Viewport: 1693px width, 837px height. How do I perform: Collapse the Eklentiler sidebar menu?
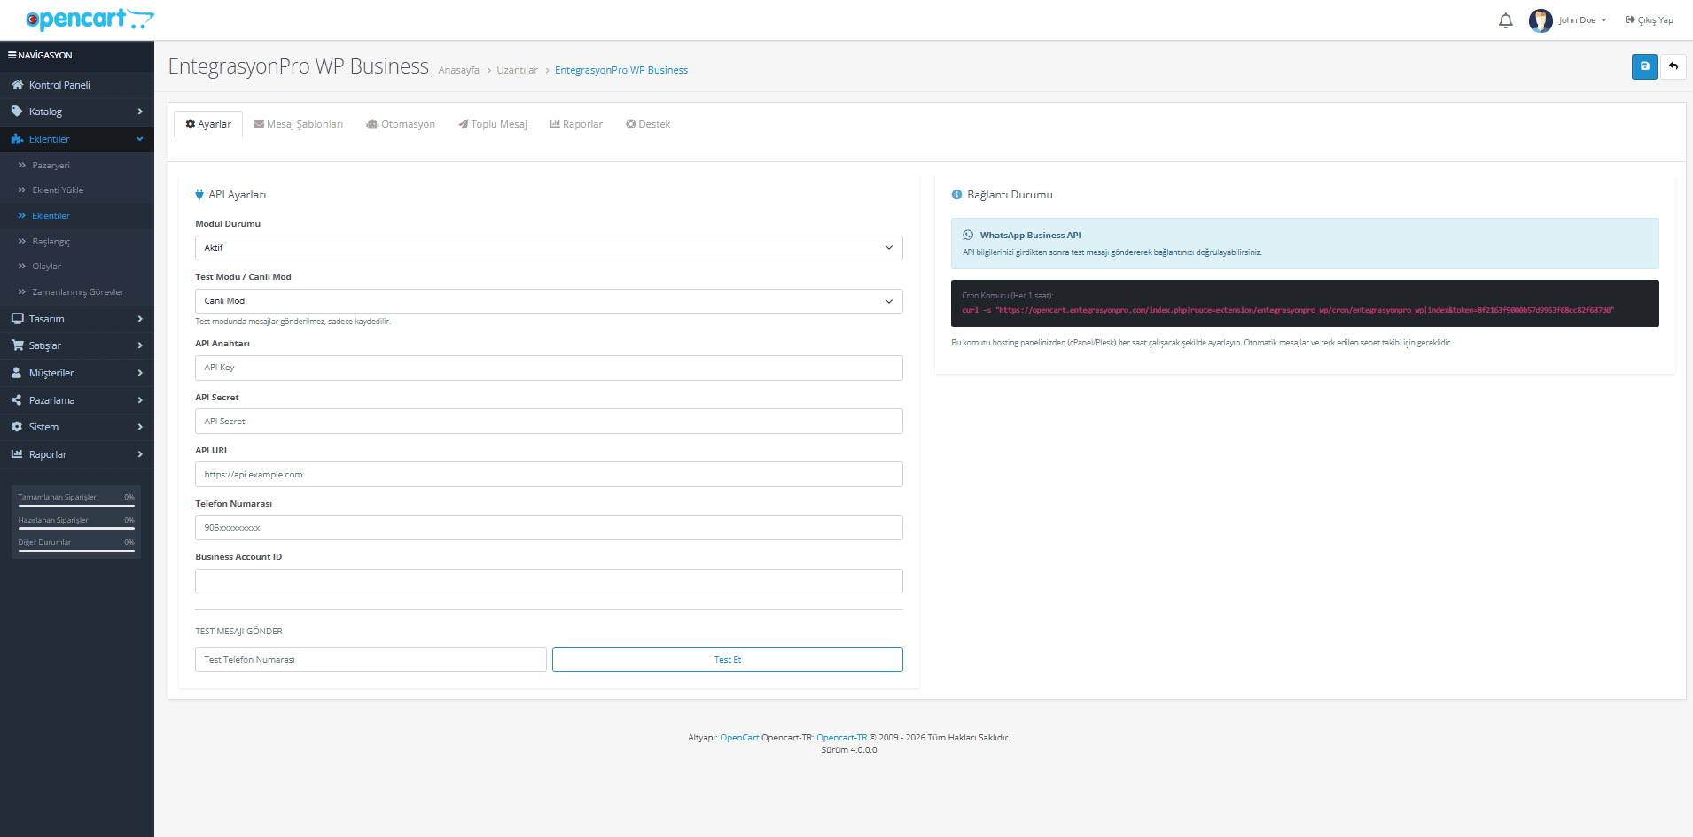click(77, 139)
